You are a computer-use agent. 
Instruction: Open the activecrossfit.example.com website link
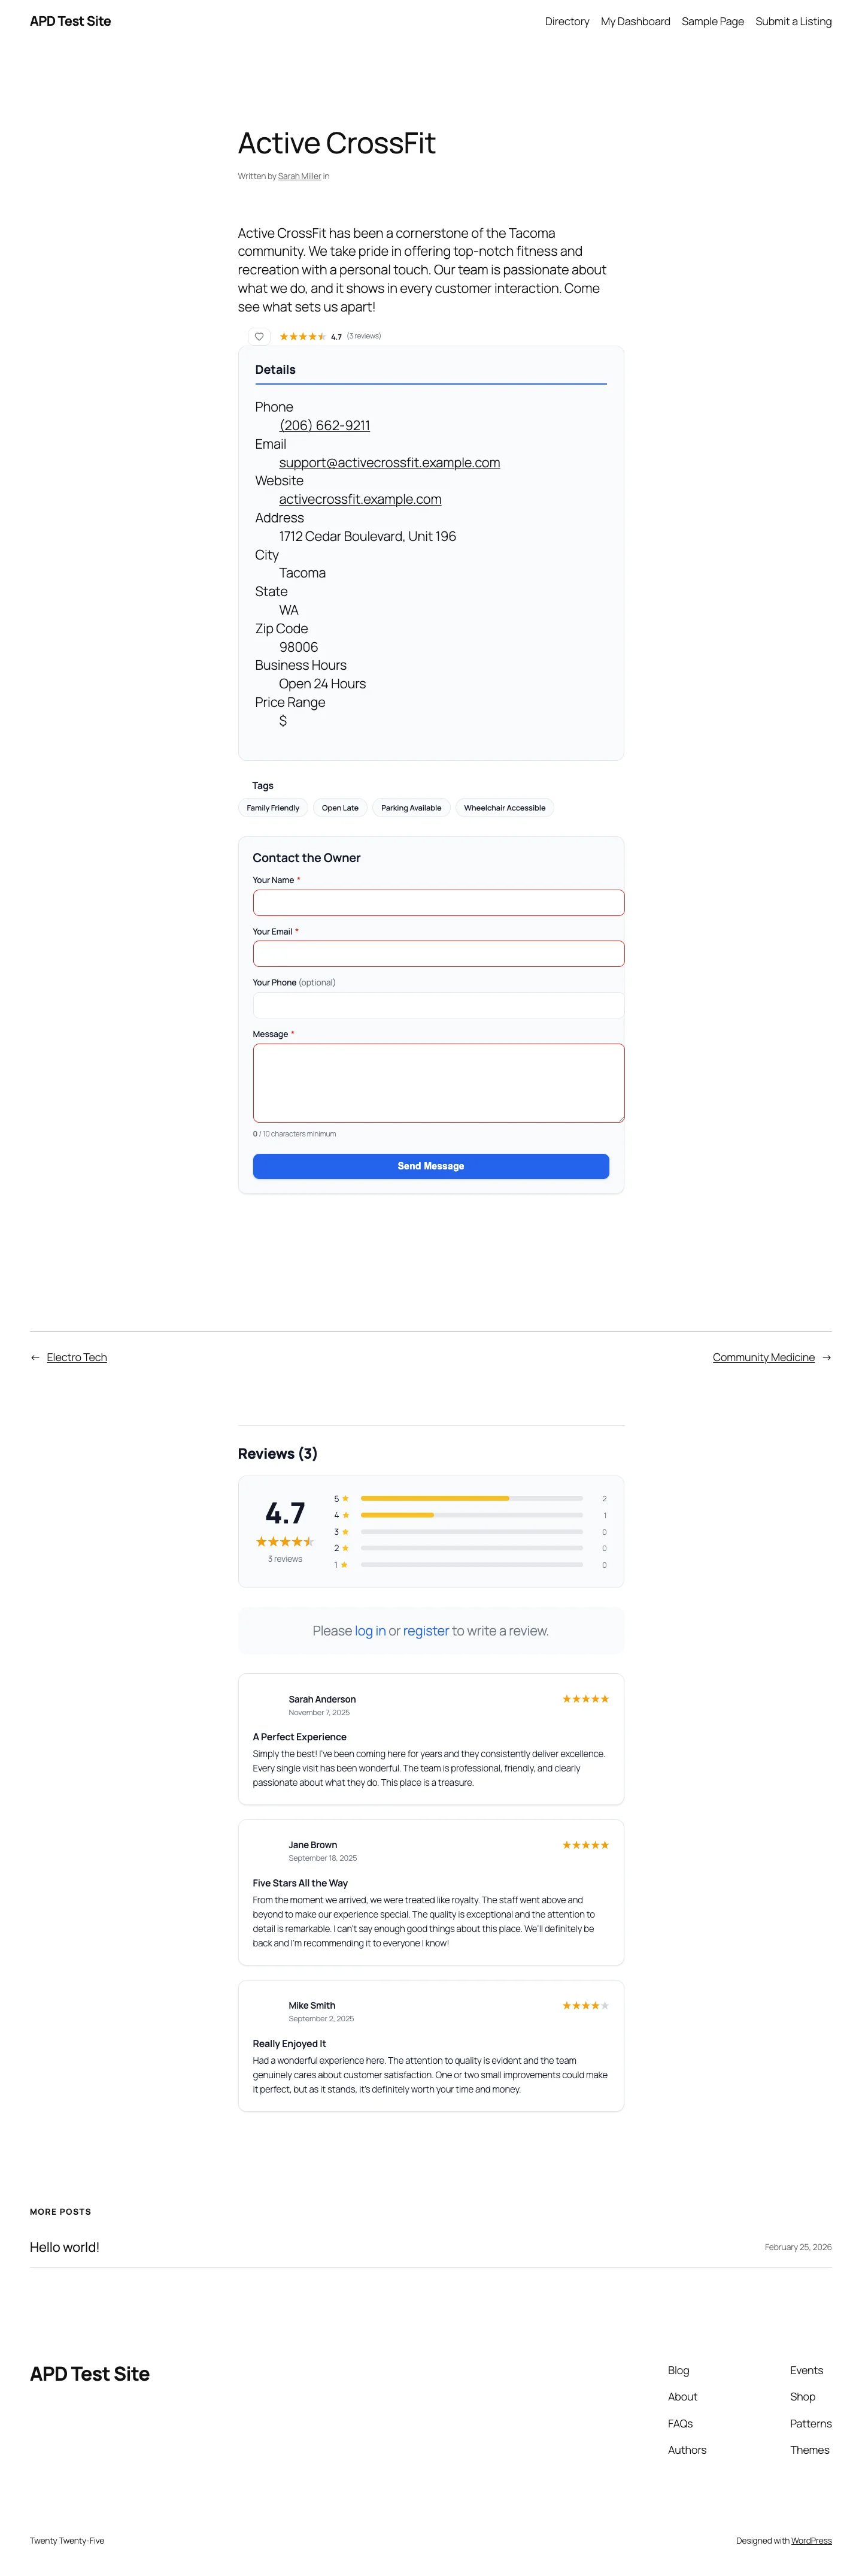360,499
